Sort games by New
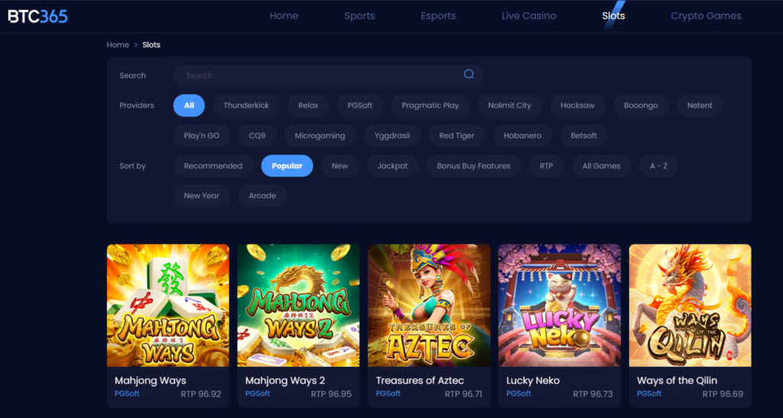 [340, 166]
